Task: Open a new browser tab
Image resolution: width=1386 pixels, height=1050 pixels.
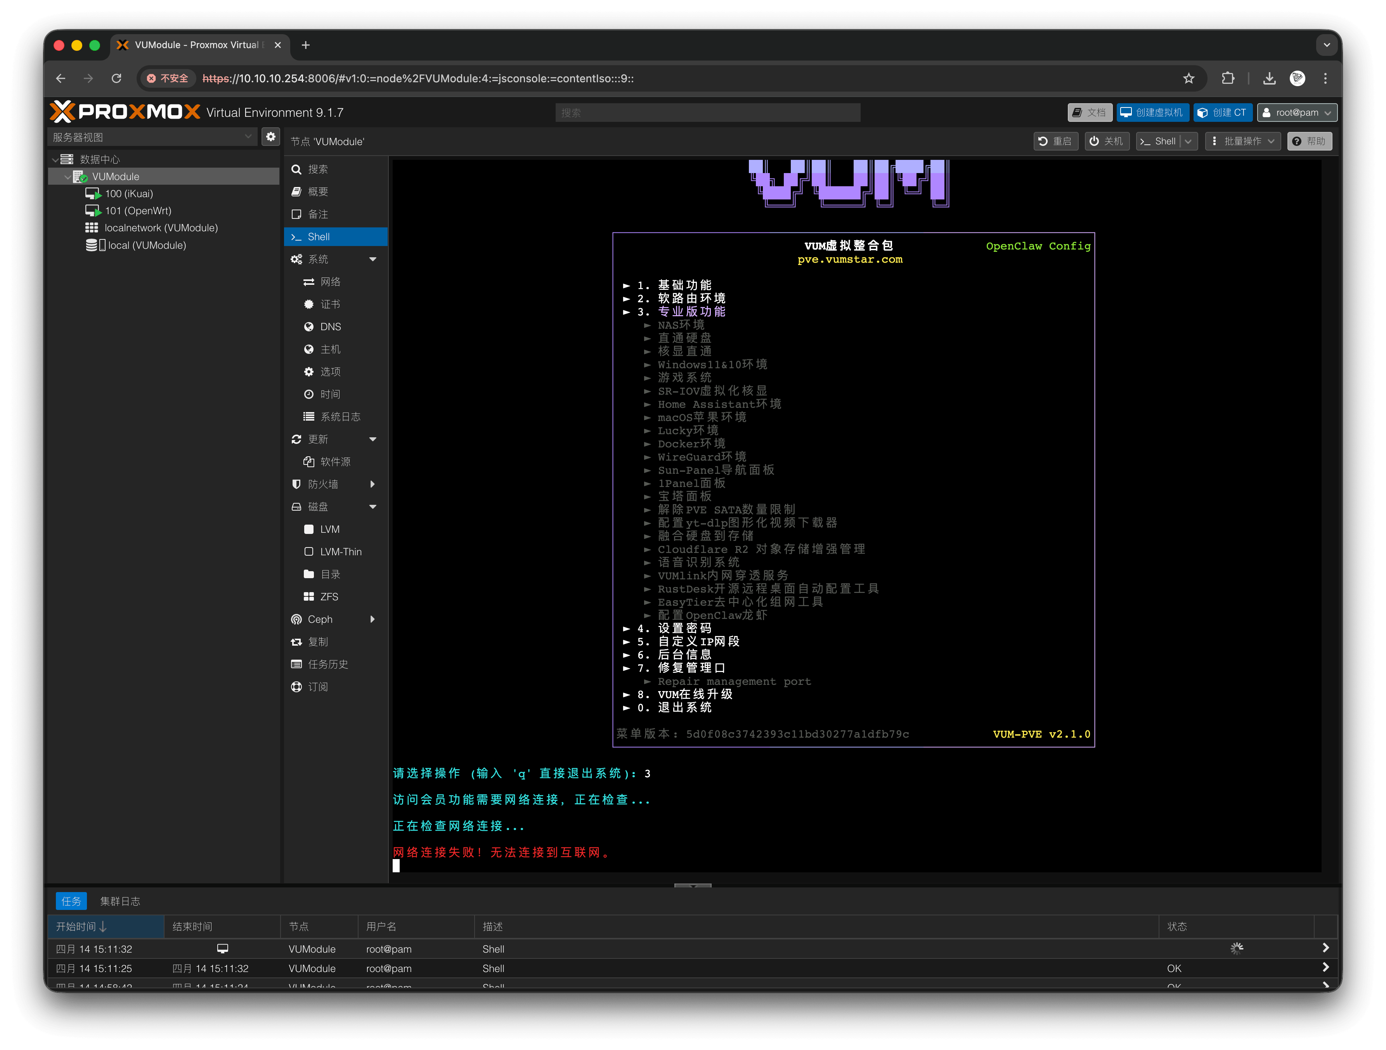Action: point(306,45)
